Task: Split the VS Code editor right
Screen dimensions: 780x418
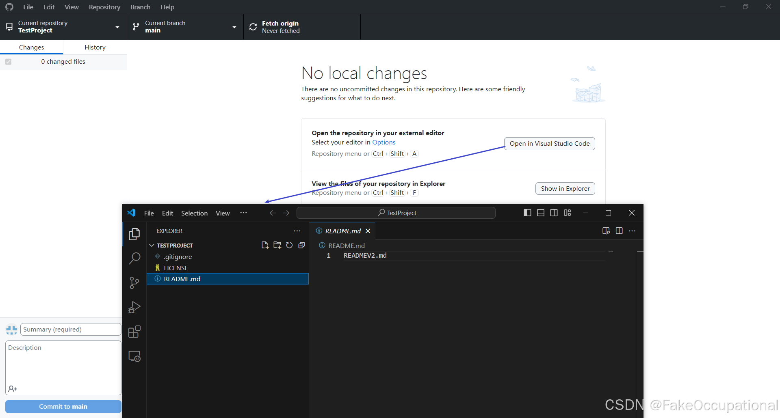Action: (619, 231)
